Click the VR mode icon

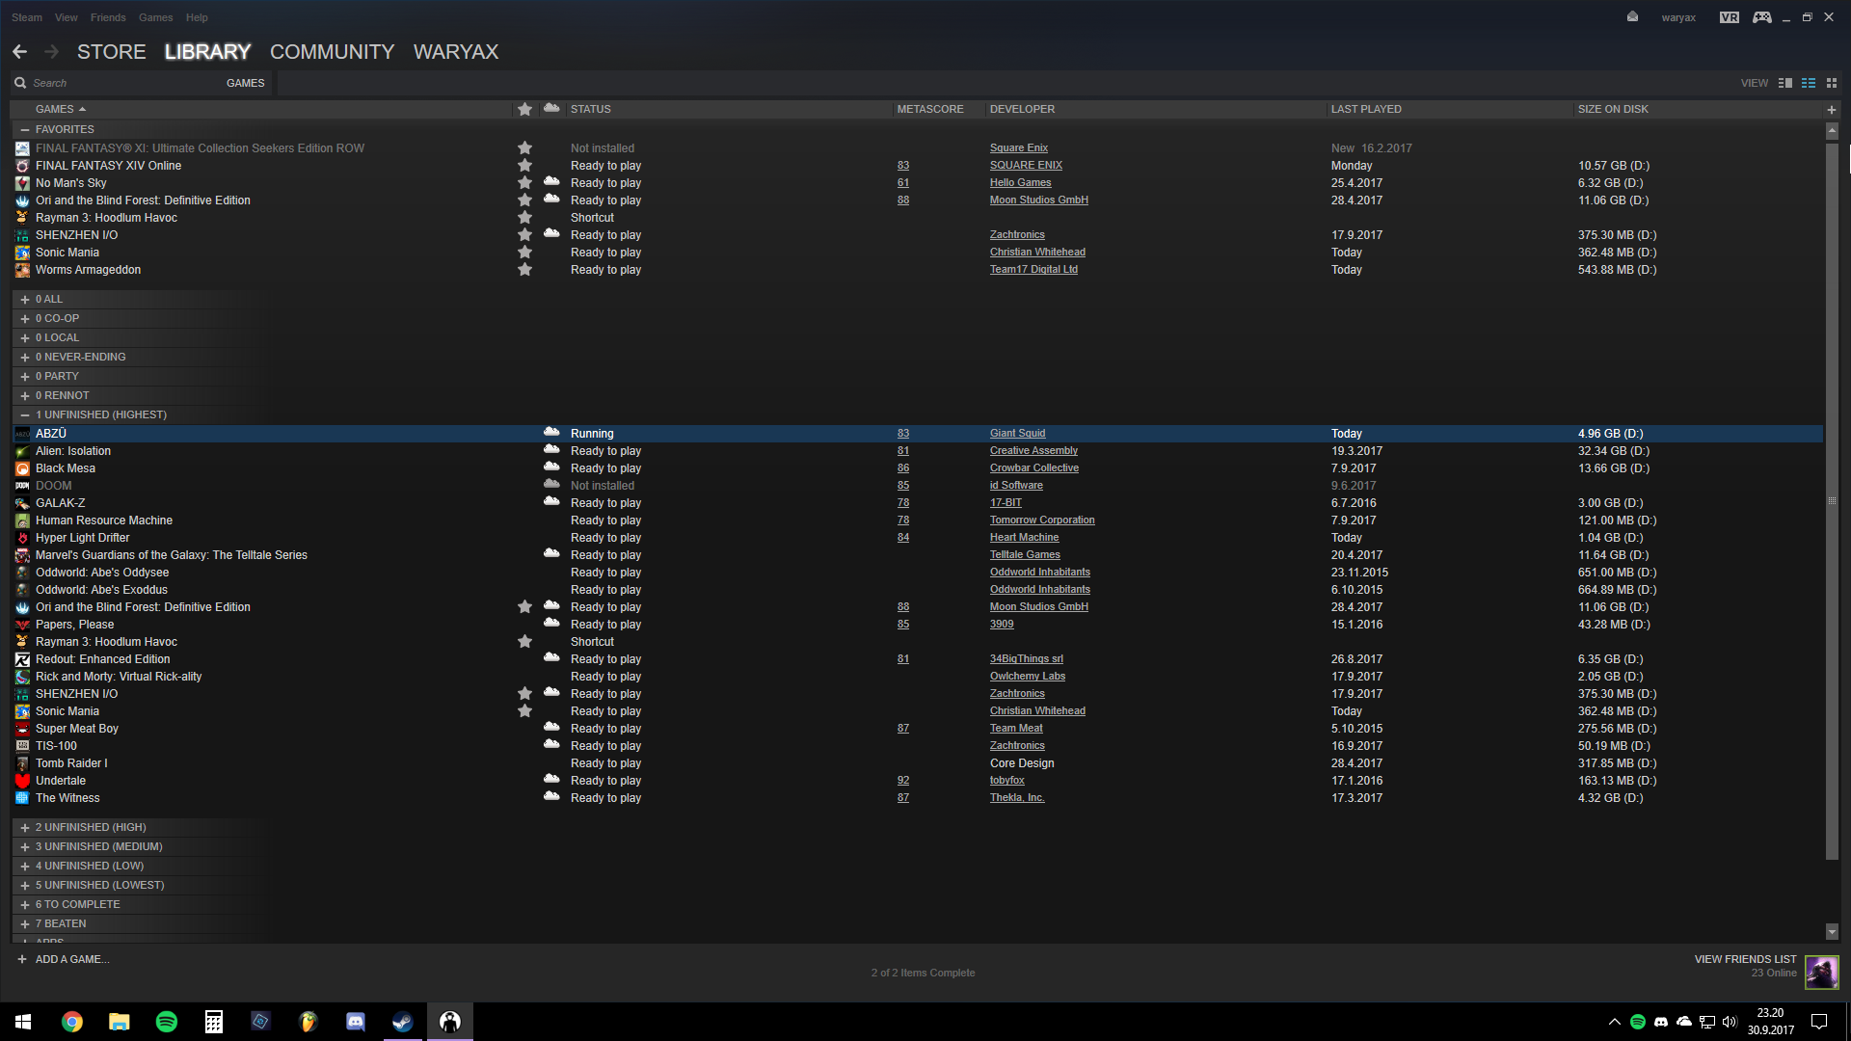click(1729, 17)
